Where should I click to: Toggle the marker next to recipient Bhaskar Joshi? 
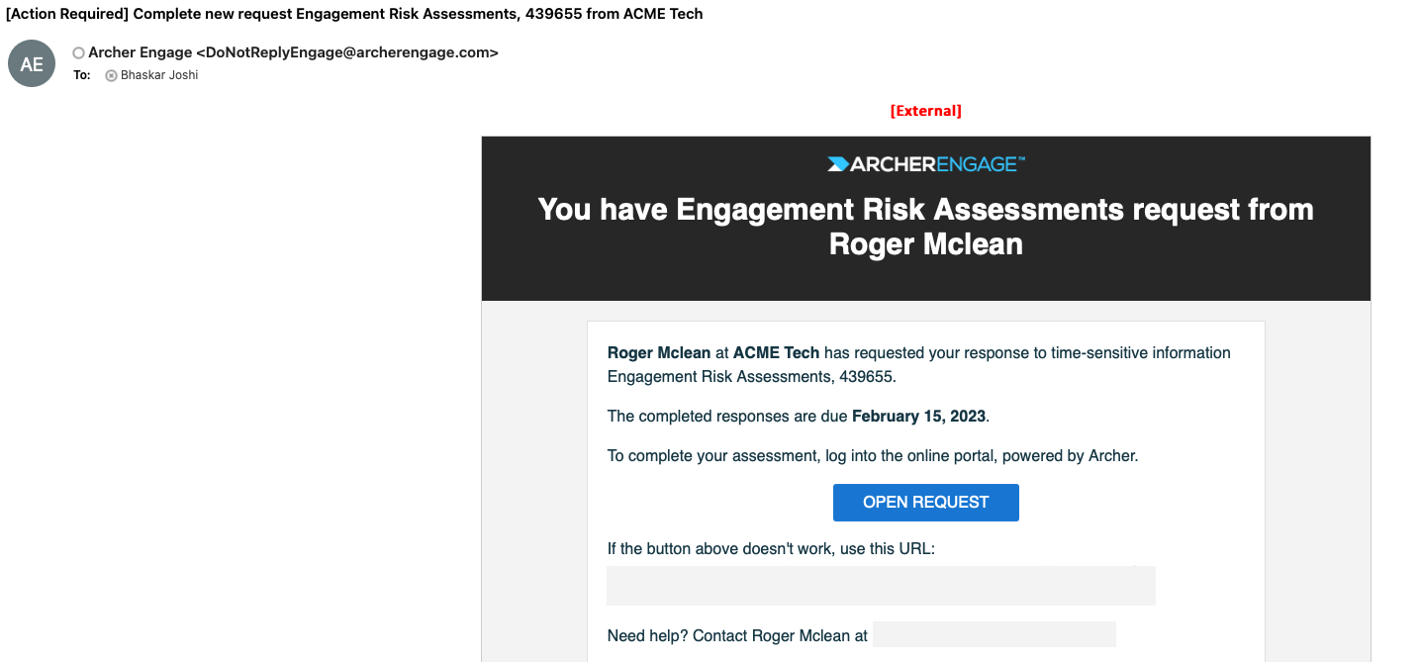[x=110, y=74]
